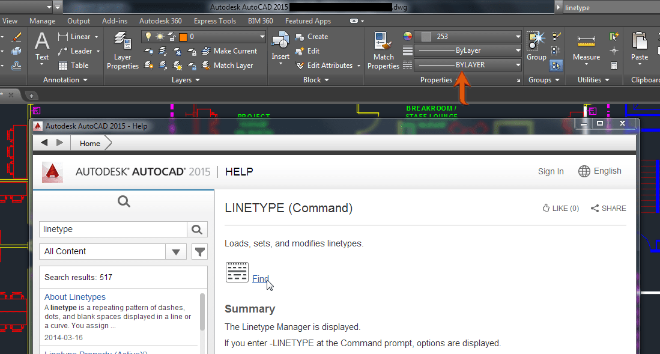Open the block Edit tool
This screenshot has height=354, width=660.
point(307,51)
